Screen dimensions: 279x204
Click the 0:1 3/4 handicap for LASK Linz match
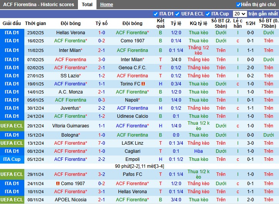click(x=176, y=143)
